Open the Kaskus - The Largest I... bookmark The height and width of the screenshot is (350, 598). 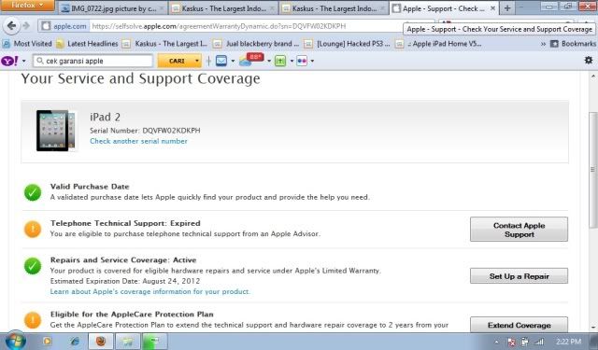coord(165,44)
